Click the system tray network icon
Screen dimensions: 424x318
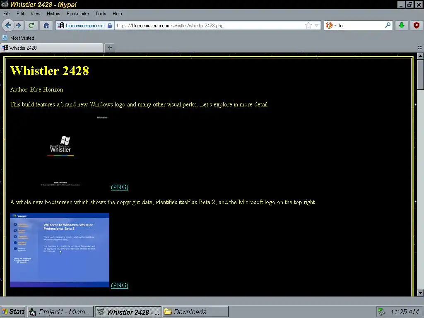coord(381,312)
